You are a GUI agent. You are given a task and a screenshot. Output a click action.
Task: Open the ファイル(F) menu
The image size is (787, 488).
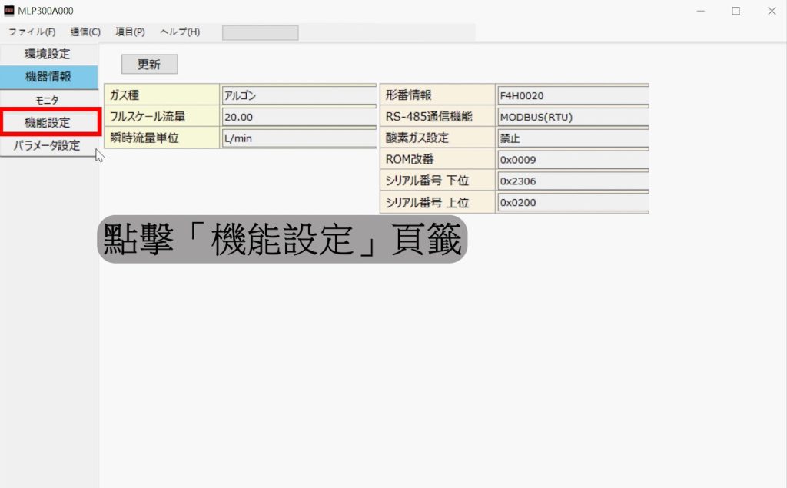32,32
